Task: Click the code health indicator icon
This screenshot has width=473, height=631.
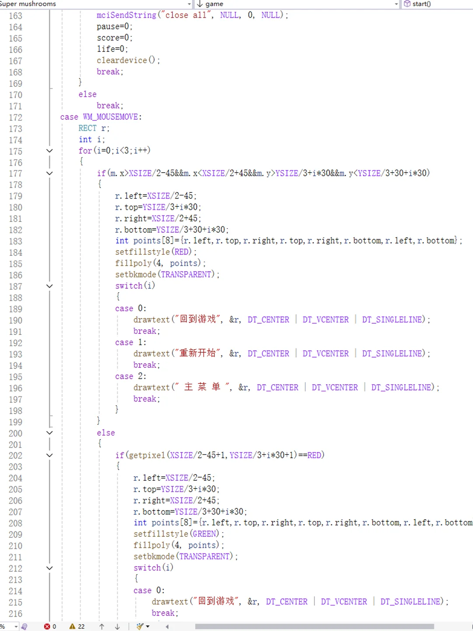Action: 24,627
